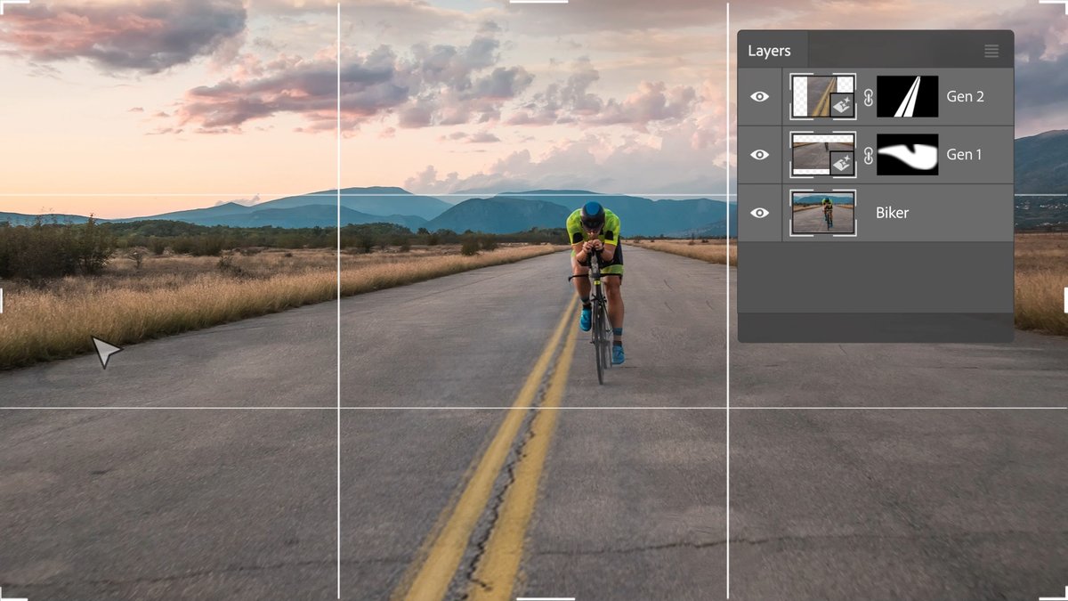Hide the Gen 1 layer

tap(759, 153)
